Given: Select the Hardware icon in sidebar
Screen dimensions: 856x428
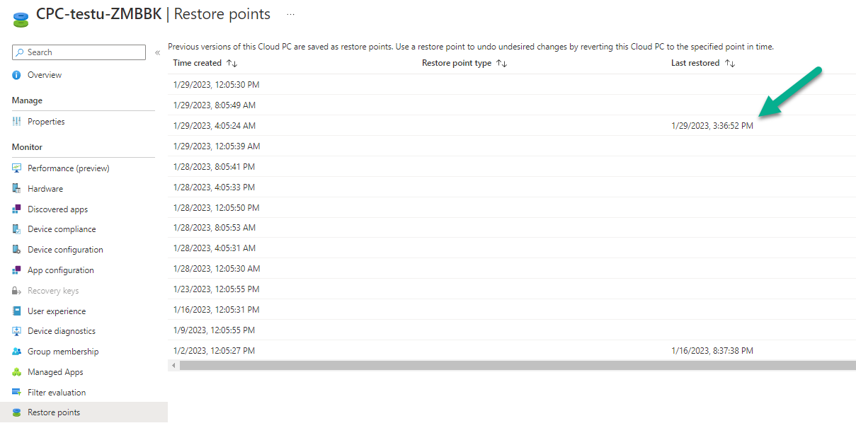Looking at the screenshot, I should tap(17, 189).
